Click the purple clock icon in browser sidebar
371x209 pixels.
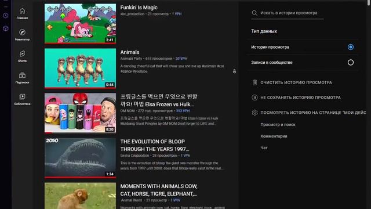(6, 16)
